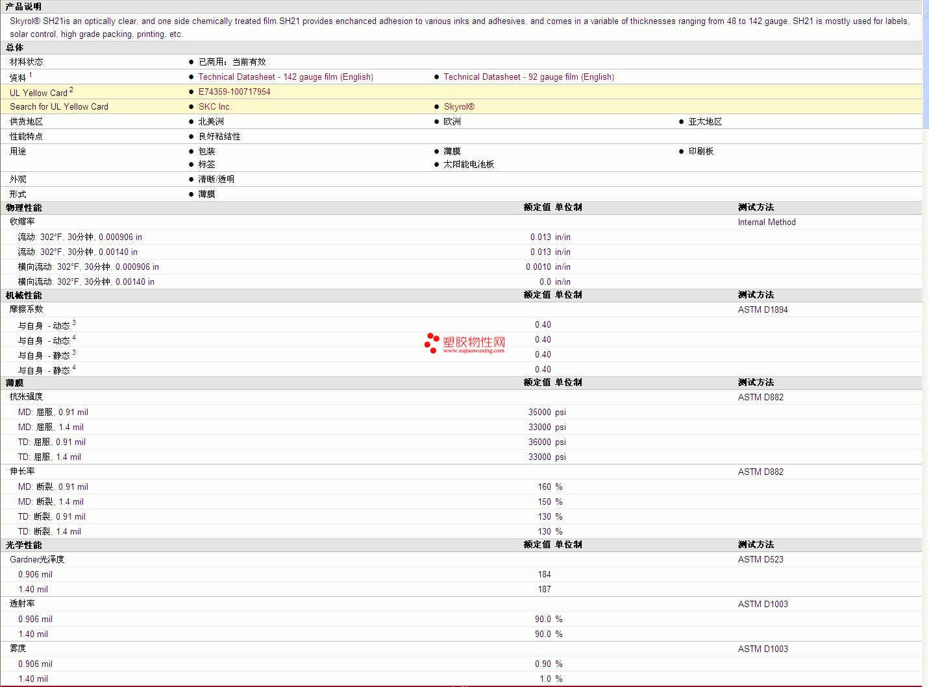Open the Technical Datasheet 142 gauge film link
This screenshot has width=929, height=687.
click(286, 77)
